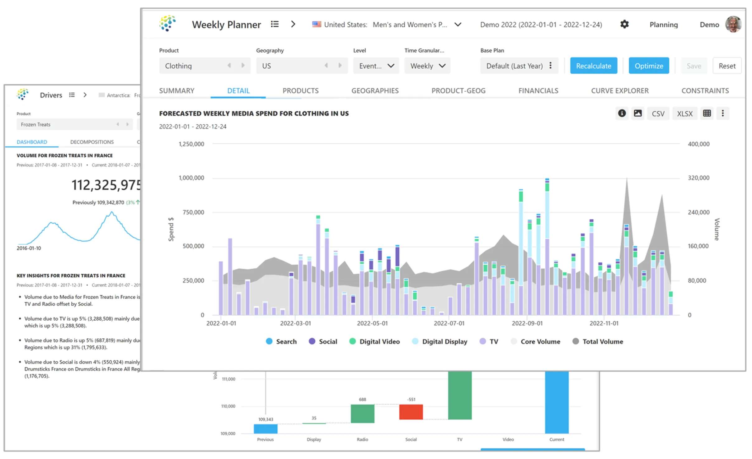Click the list icon beside Drivers

pyautogui.click(x=72, y=95)
